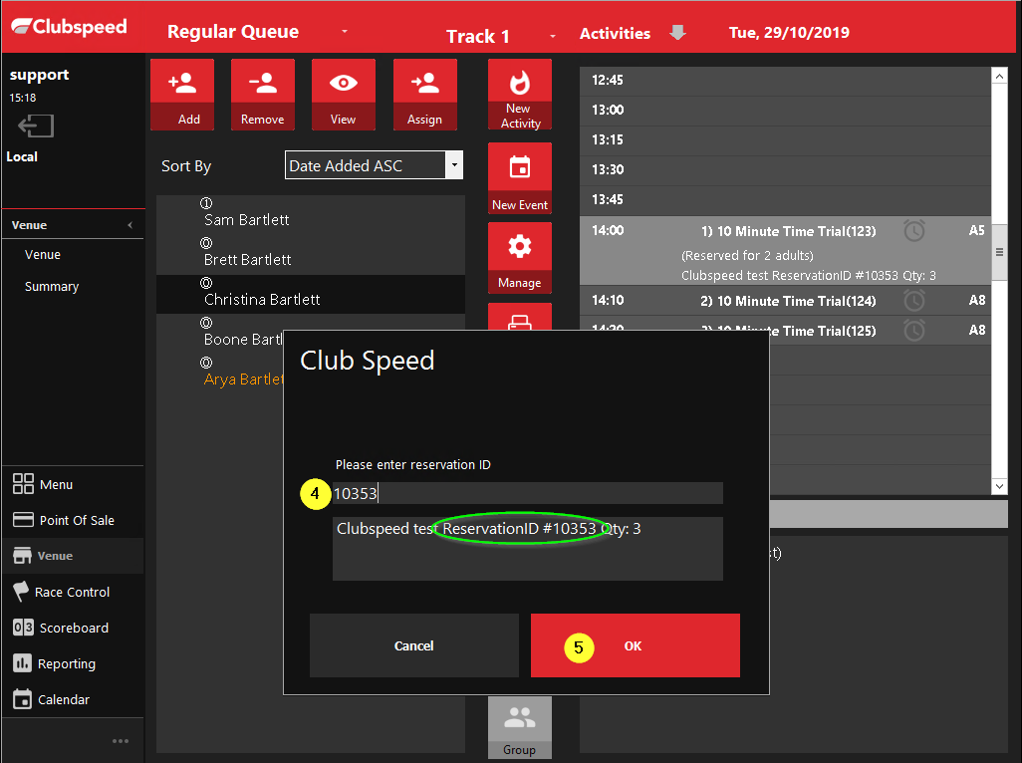Select 14:10 10 Minute Time Trial(124) heat
The height and width of the screenshot is (763, 1022).
[x=785, y=301]
